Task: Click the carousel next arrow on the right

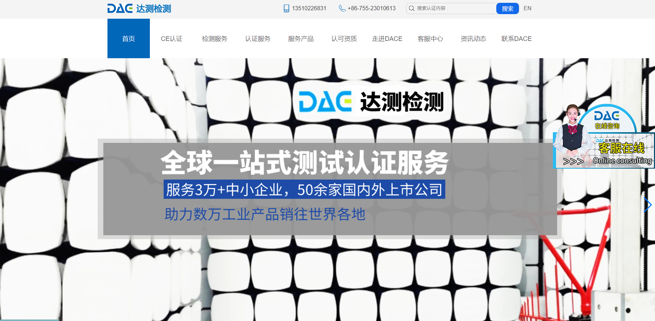Action: [648, 205]
